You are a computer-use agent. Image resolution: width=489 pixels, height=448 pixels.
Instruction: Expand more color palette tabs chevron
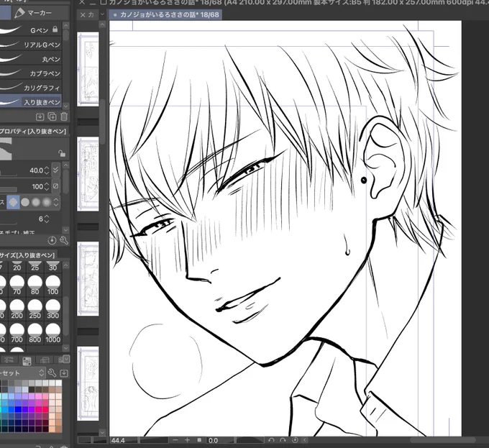coord(66,359)
